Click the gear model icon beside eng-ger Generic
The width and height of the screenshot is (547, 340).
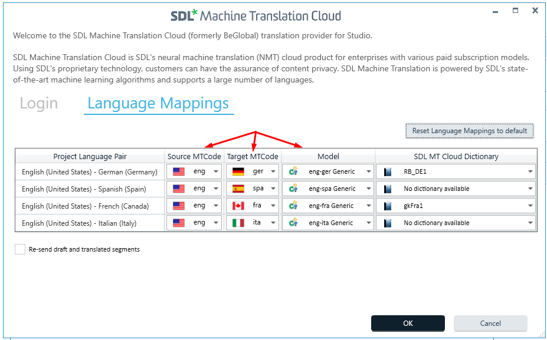click(x=293, y=171)
